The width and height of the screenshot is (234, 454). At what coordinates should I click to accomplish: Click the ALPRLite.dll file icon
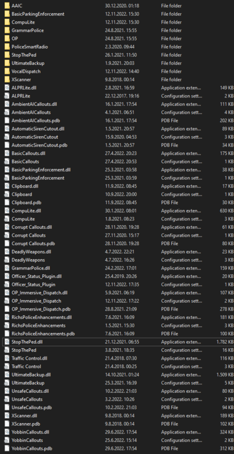point(7,88)
